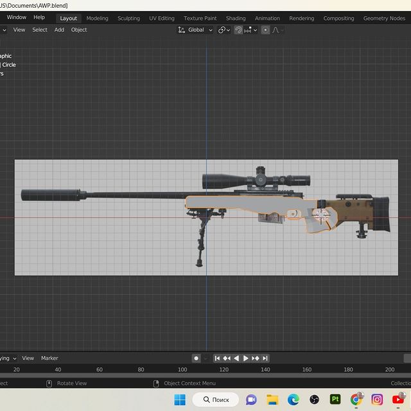Open the Animation workspace tab
The width and height of the screenshot is (411, 411).
pos(267,19)
